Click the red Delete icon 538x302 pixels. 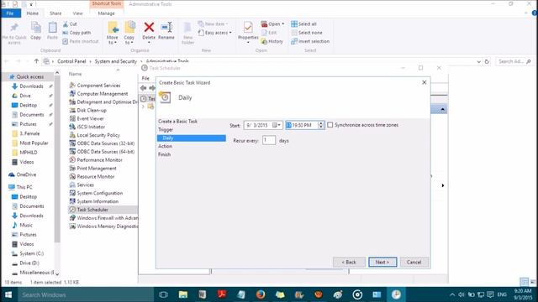point(149,28)
